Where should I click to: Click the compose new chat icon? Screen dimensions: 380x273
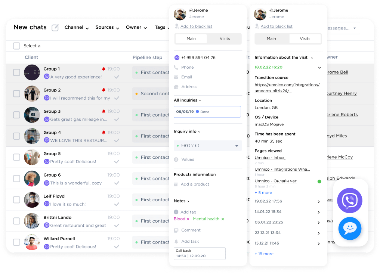coord(55,28)
